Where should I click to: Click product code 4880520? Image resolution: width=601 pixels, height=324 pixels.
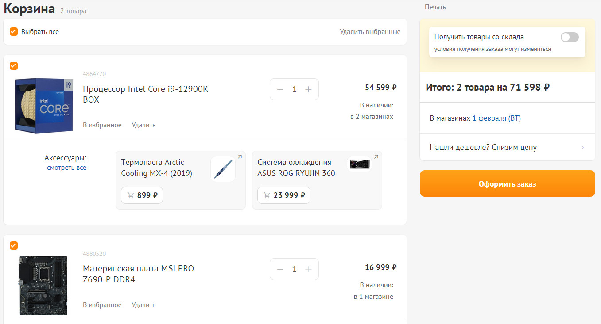coord(94,254)
